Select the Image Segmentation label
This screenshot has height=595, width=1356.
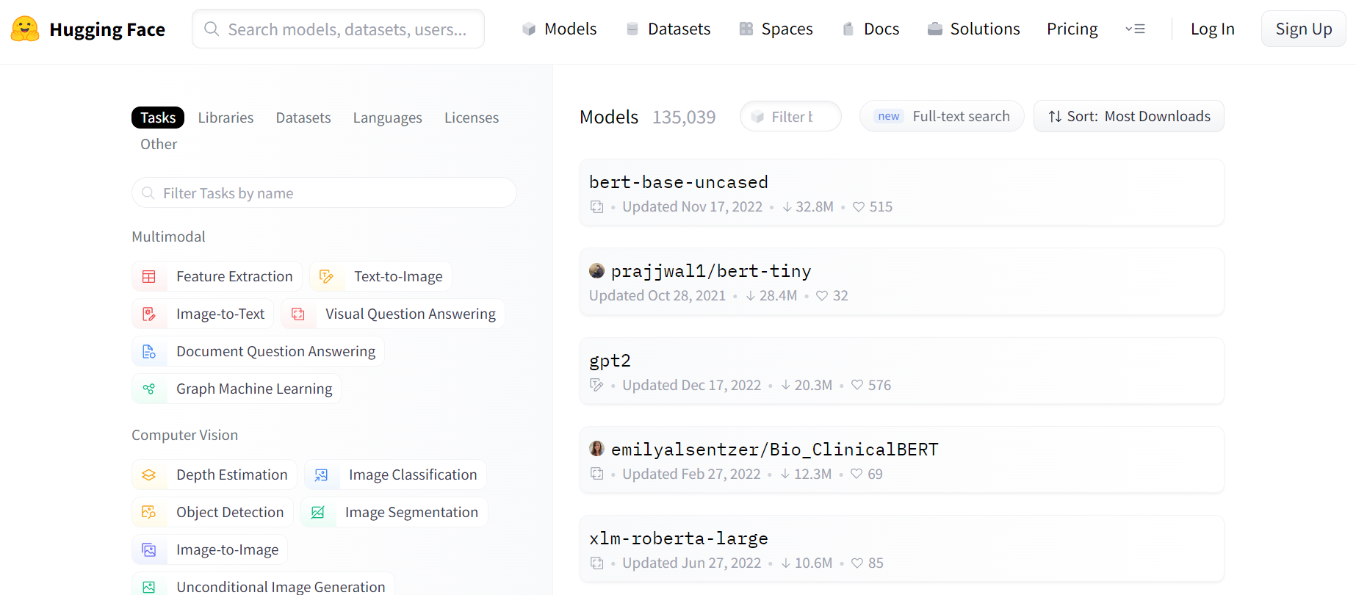[x=411, y=512]
